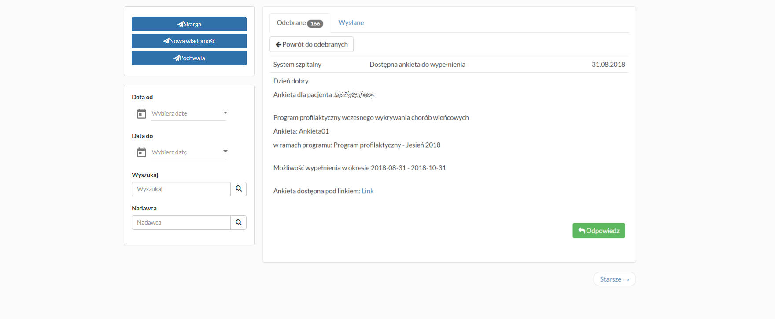Open the survey Link in the message
The image size is (775, 319).
click(x=367, y=191)
